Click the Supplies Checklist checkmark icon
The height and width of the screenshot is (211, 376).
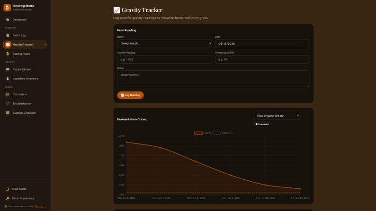point(8,113)
